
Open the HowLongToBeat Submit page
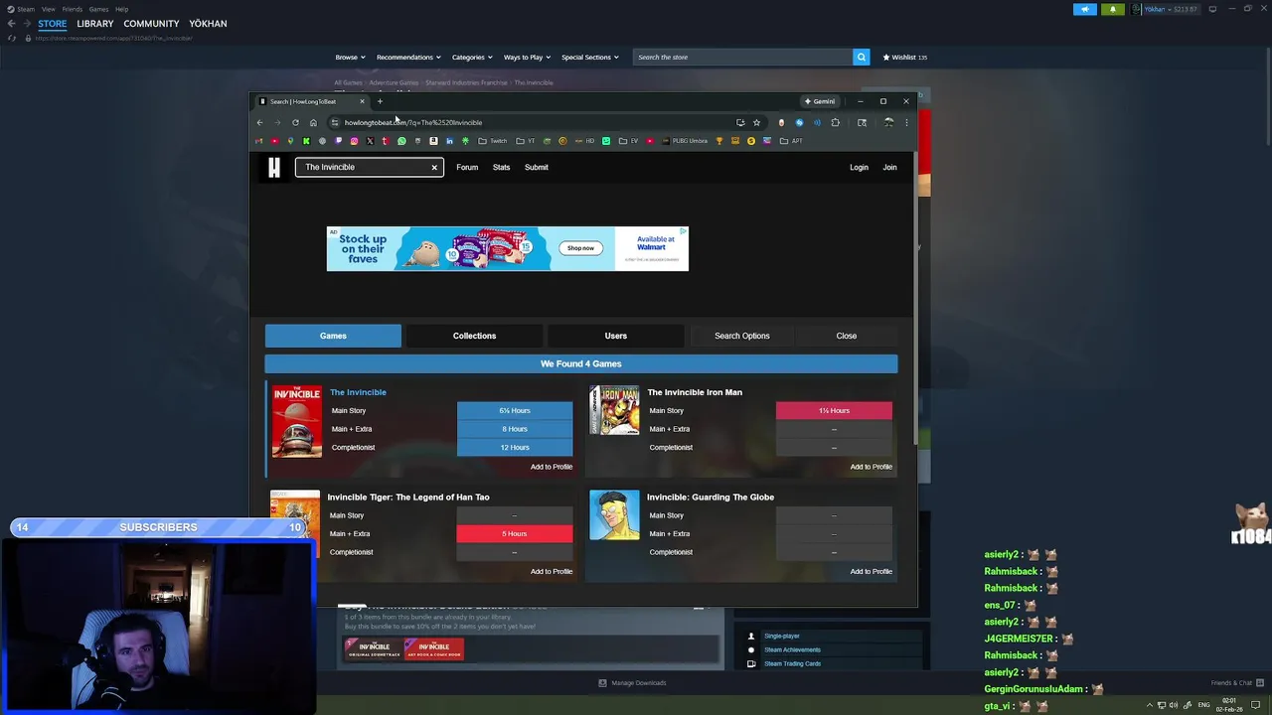pyautogui.click(x=536, y=167)
